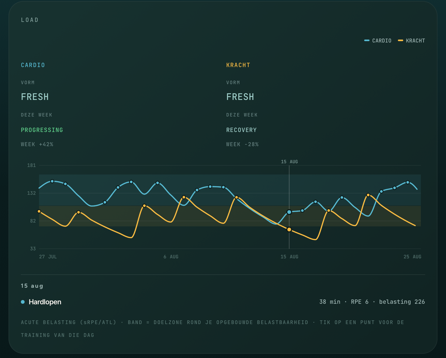446x358 pixels.
Task: Tap the cardio data point on 19 Aug
Action: coord(342,197)
